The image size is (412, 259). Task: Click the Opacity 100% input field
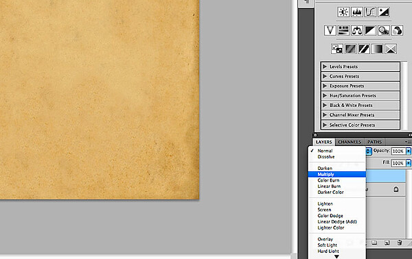(398, 151)
